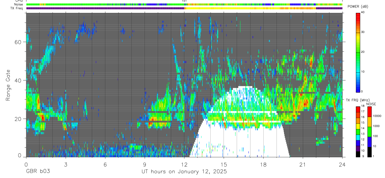Click the CPID value 151 marker
The width and height of the screenshot is (385, 178).
point(184,1)
